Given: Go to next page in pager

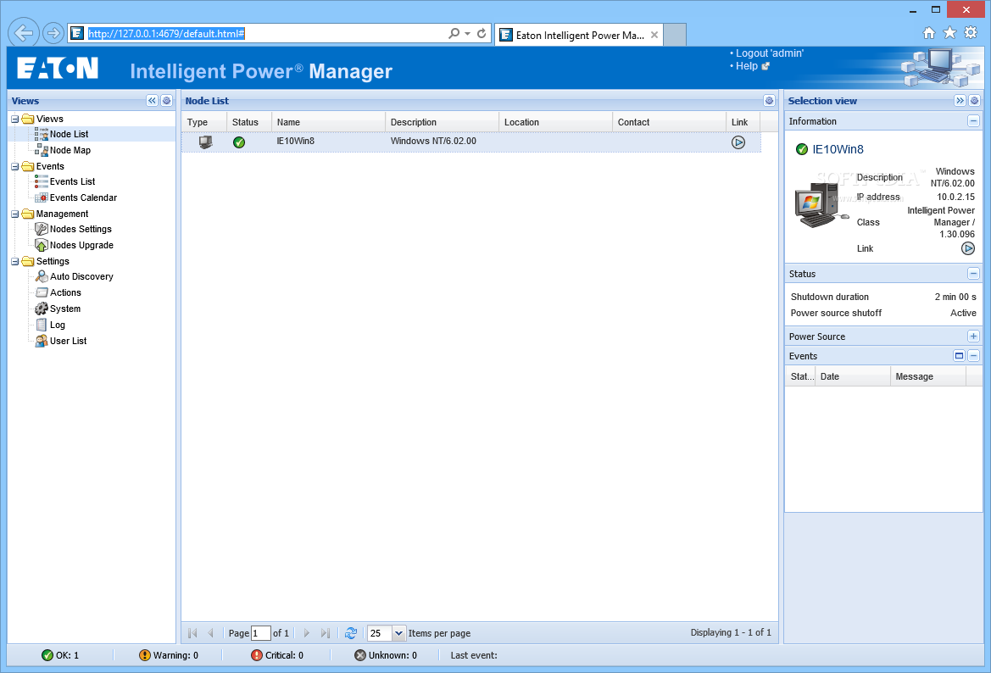Looking at the screenshot, I should [x=307, y=632].
